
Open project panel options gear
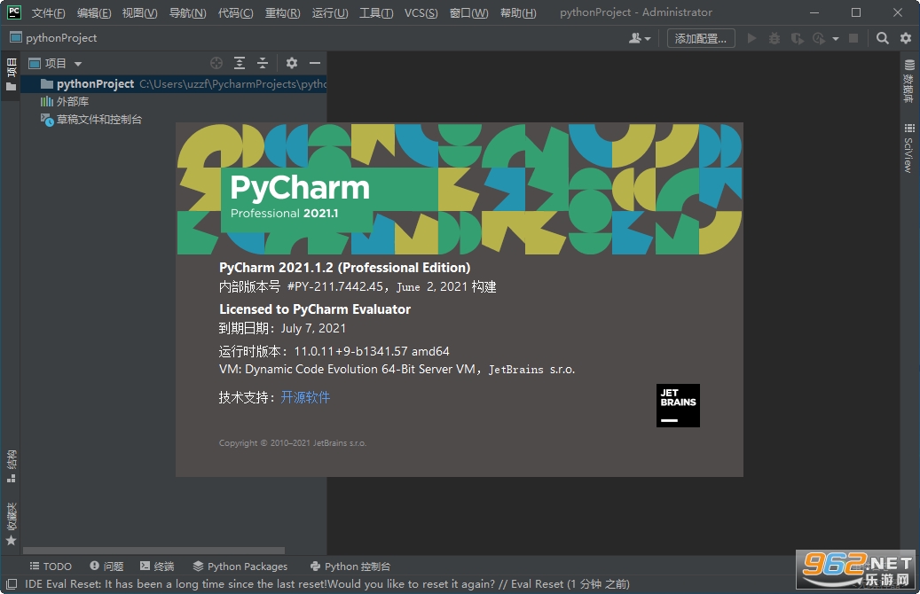(292, 63)
